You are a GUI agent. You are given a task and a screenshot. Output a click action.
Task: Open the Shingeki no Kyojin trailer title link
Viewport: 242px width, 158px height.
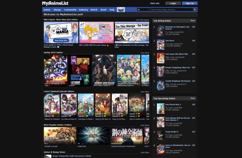coord(51,146)
